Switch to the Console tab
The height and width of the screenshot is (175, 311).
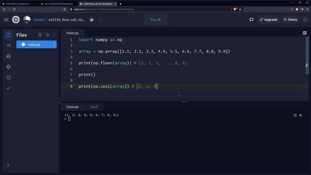72,107
